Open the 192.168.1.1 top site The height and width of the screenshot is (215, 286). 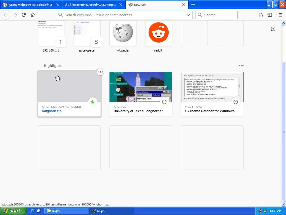51,36
